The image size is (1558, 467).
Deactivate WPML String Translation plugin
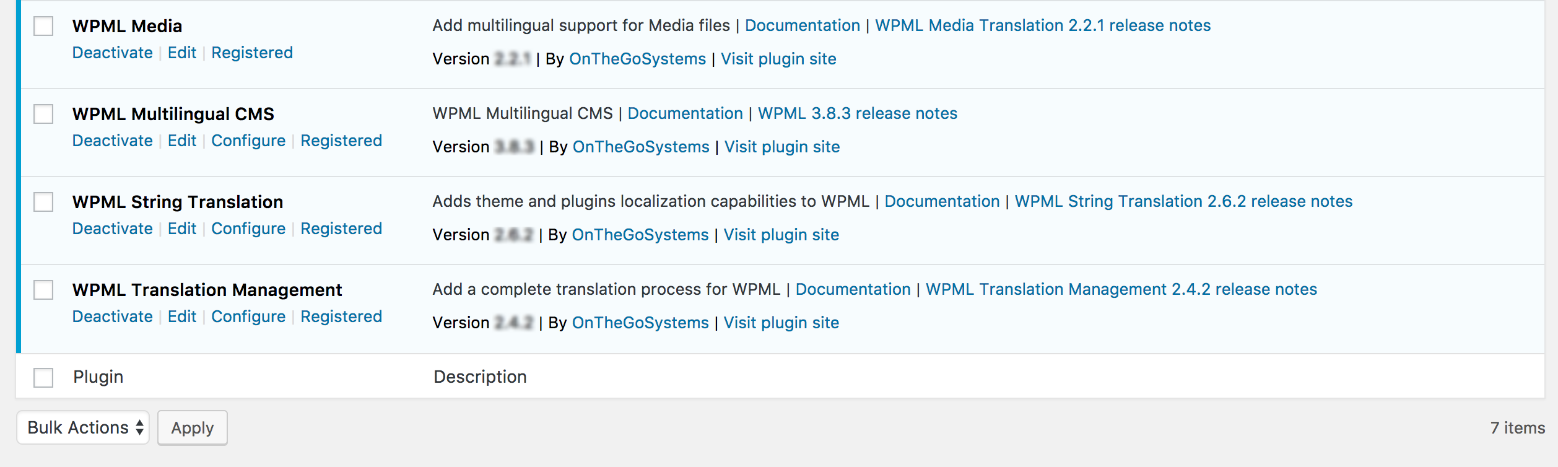(113, 229)
